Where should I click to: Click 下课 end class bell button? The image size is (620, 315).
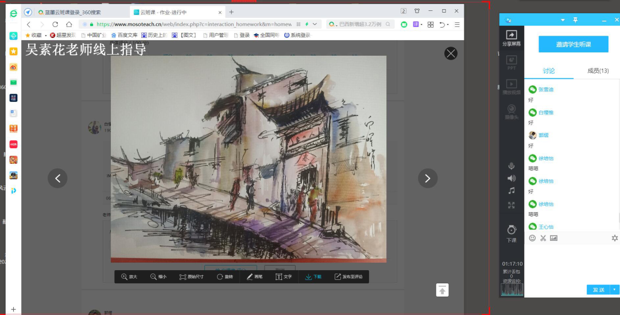[x=511, y=233]
